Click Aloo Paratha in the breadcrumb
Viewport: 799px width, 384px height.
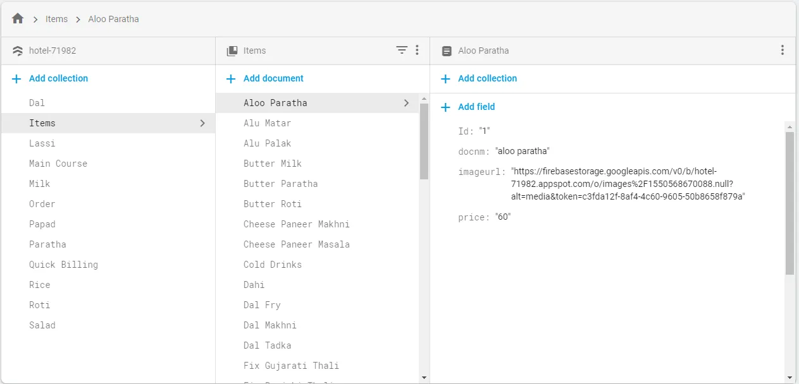113,19
